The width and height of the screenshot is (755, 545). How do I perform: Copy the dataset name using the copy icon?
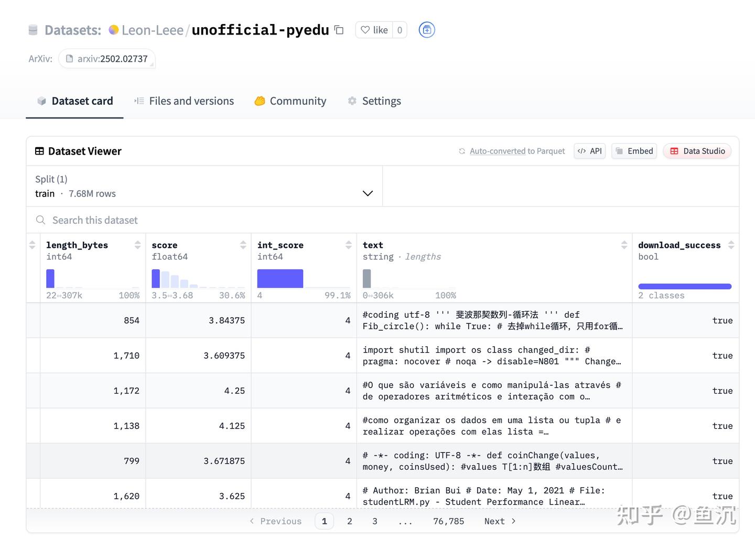pos(339,30)
